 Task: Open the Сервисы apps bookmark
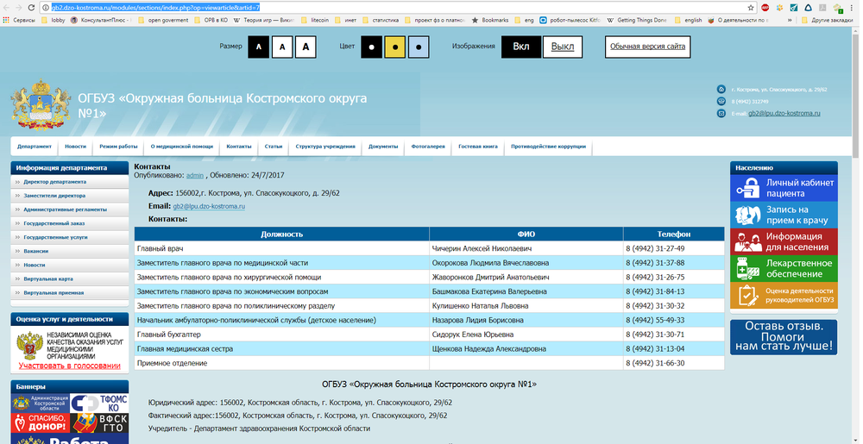(19, 21)
